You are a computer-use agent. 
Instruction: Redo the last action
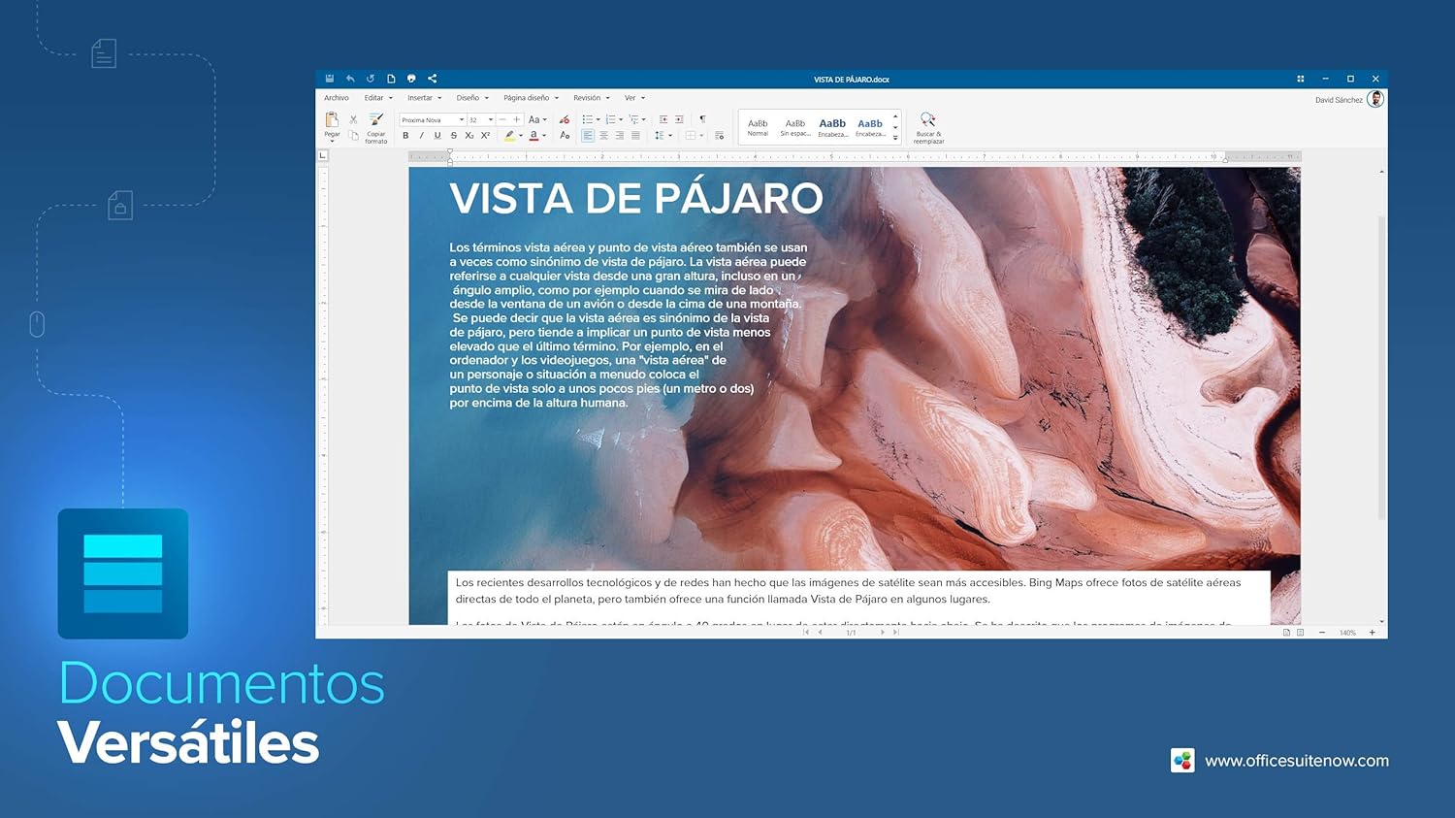pos(371,79)
